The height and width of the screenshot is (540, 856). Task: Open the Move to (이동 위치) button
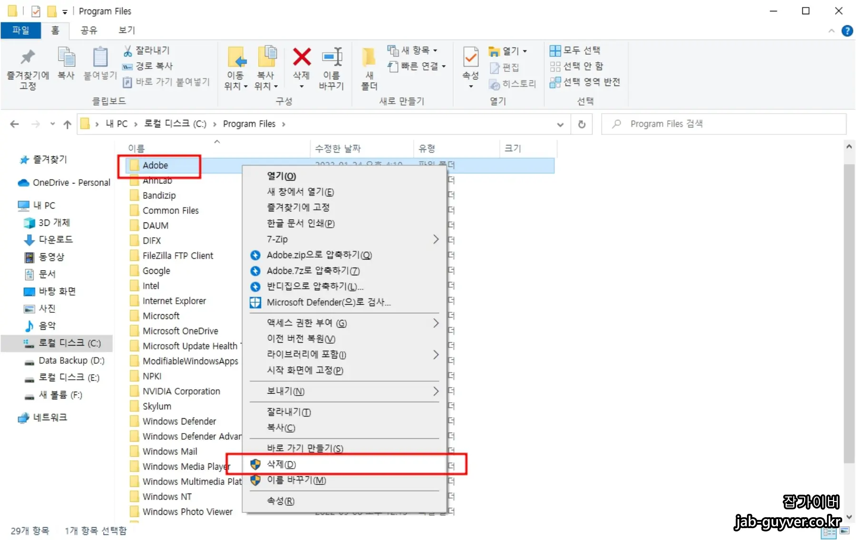(236, 68)
